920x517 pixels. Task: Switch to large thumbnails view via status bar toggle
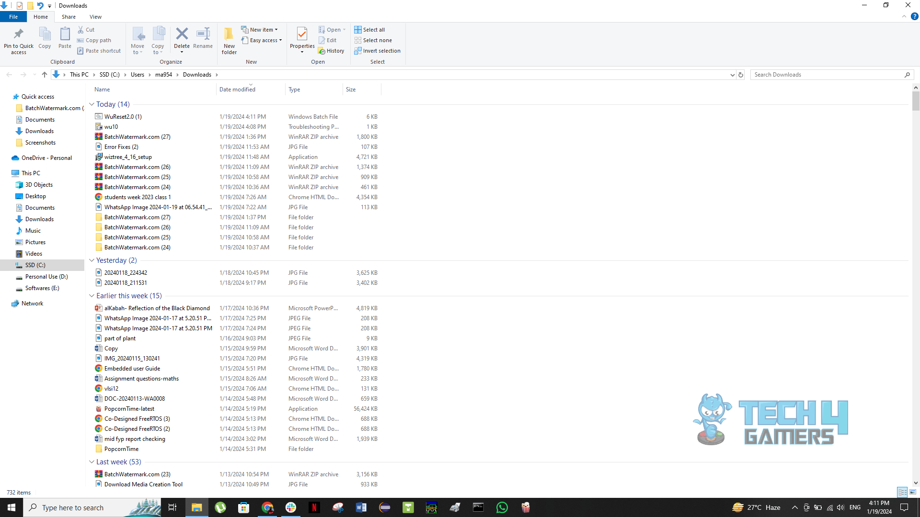click(912, 492)
